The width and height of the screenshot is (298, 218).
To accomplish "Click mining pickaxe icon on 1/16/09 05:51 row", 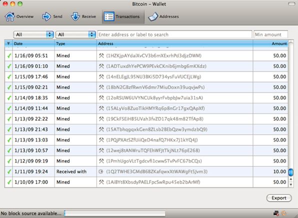I will [101, 55].
